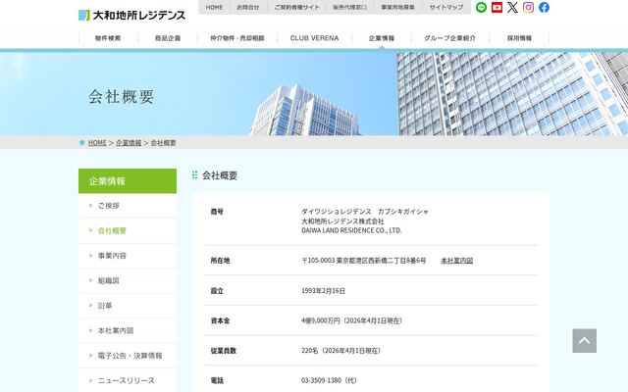Open 組織図 in the sidebar
Viewport: 628px width, 392px height.
pos(128,281)
